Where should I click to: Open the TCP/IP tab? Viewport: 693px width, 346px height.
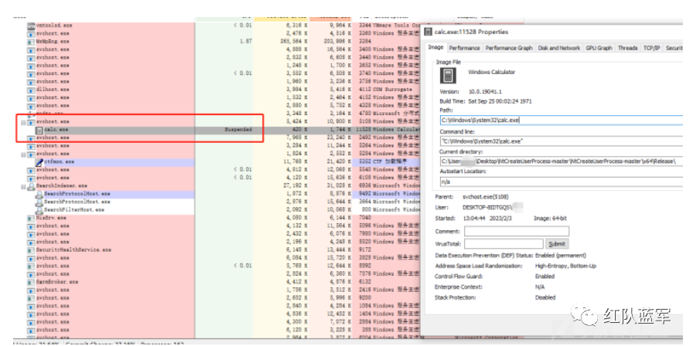[651, 48]
